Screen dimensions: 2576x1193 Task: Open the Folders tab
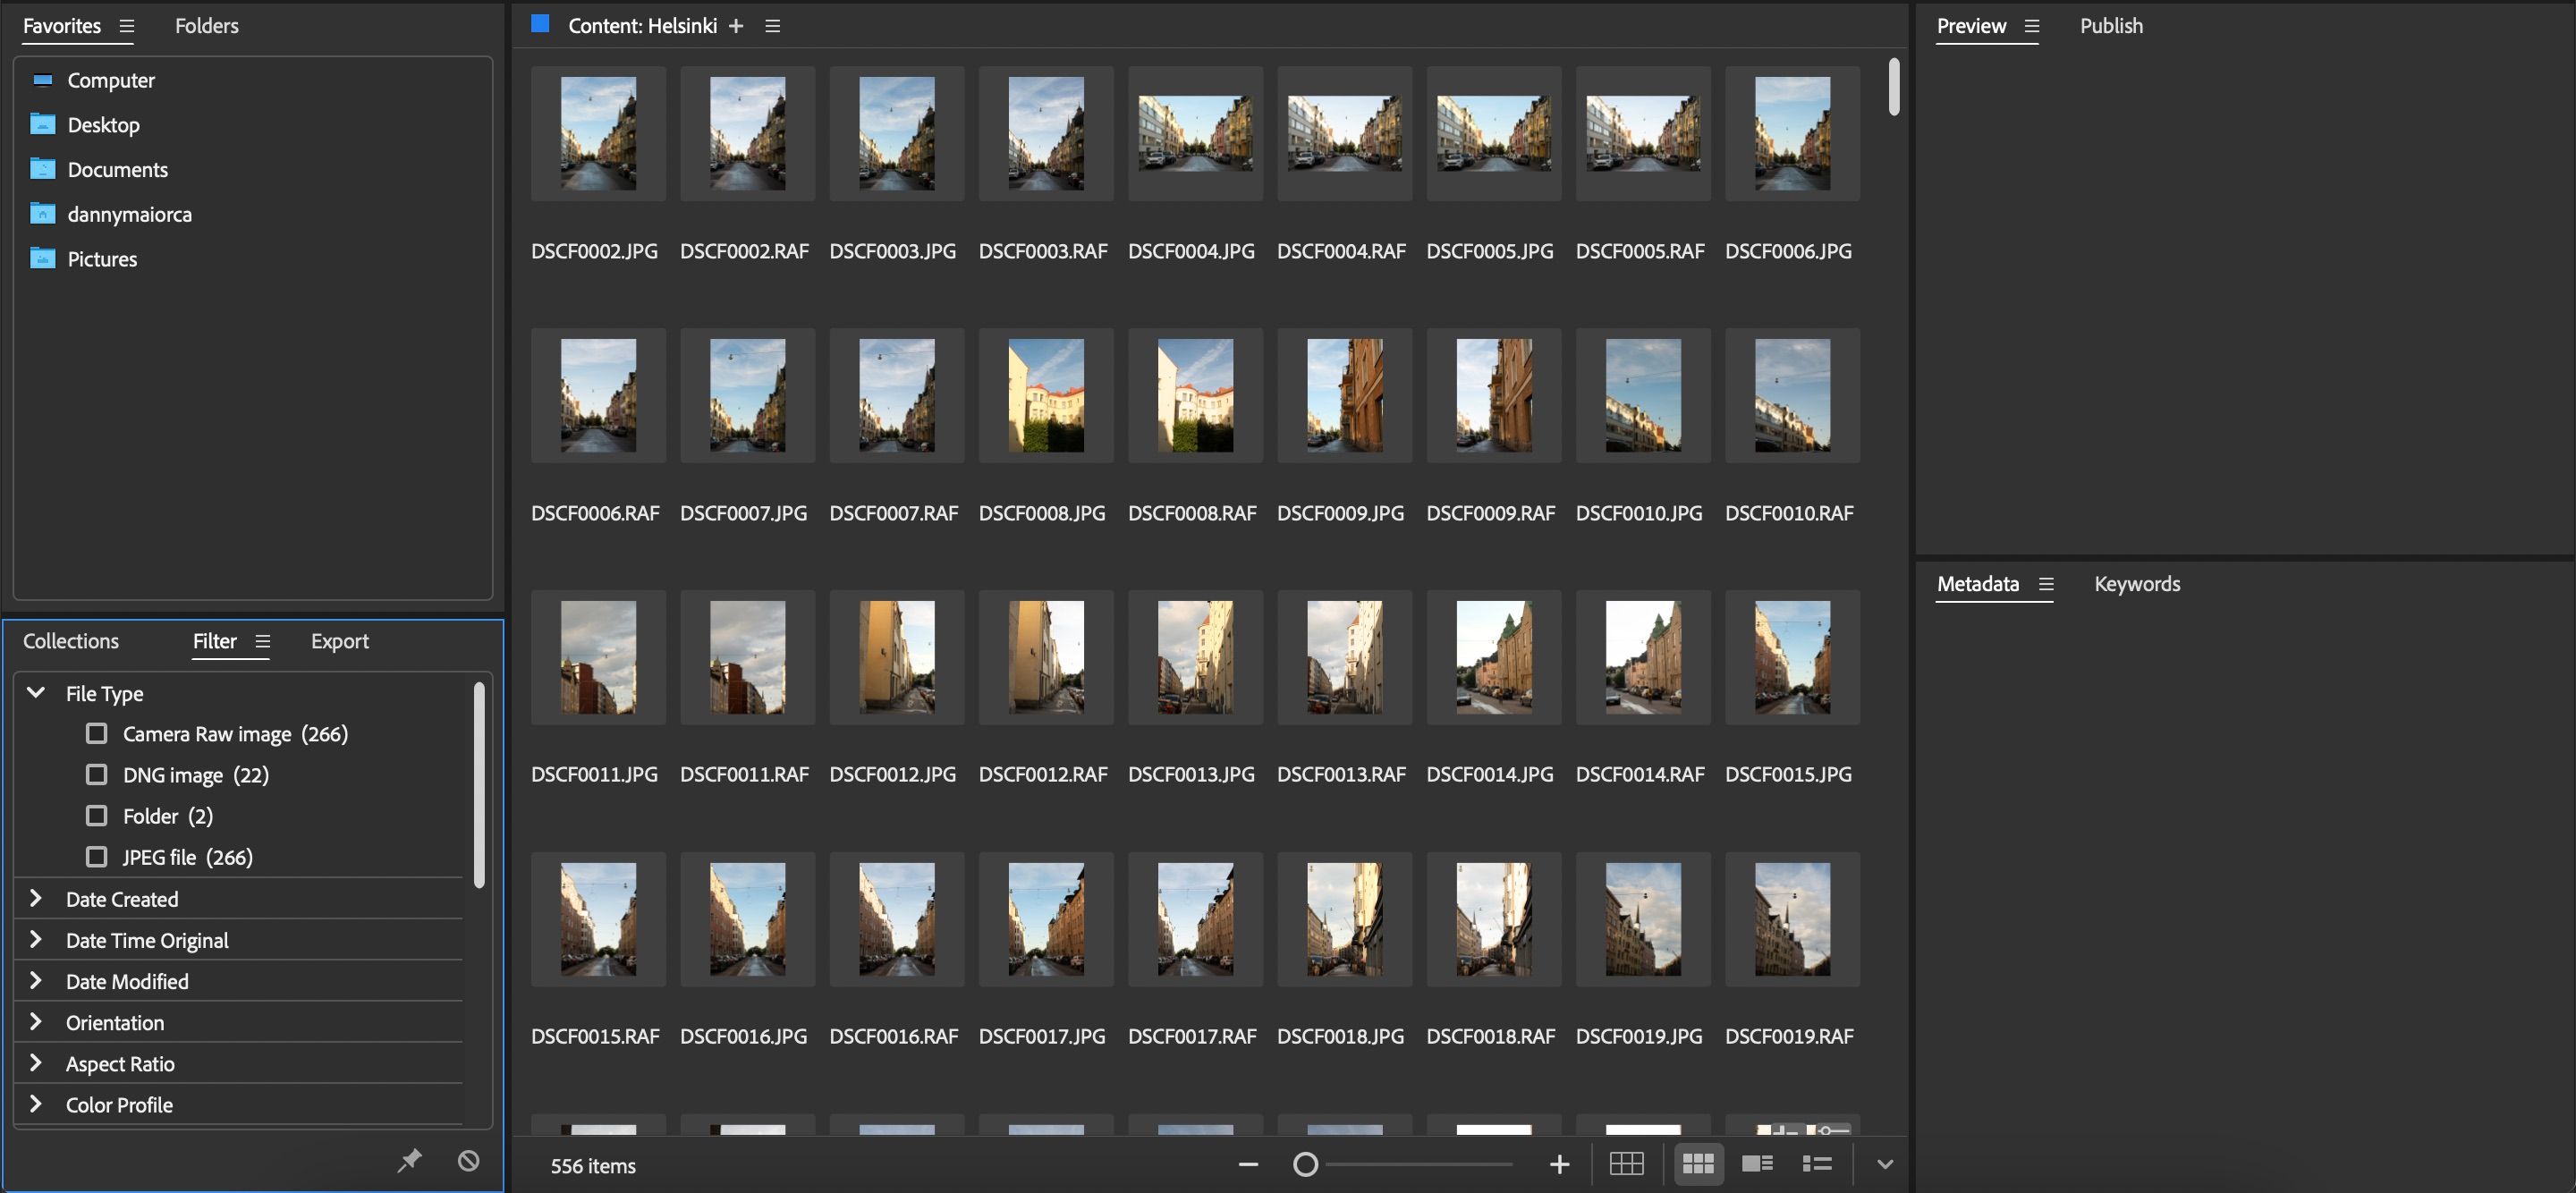206,25
